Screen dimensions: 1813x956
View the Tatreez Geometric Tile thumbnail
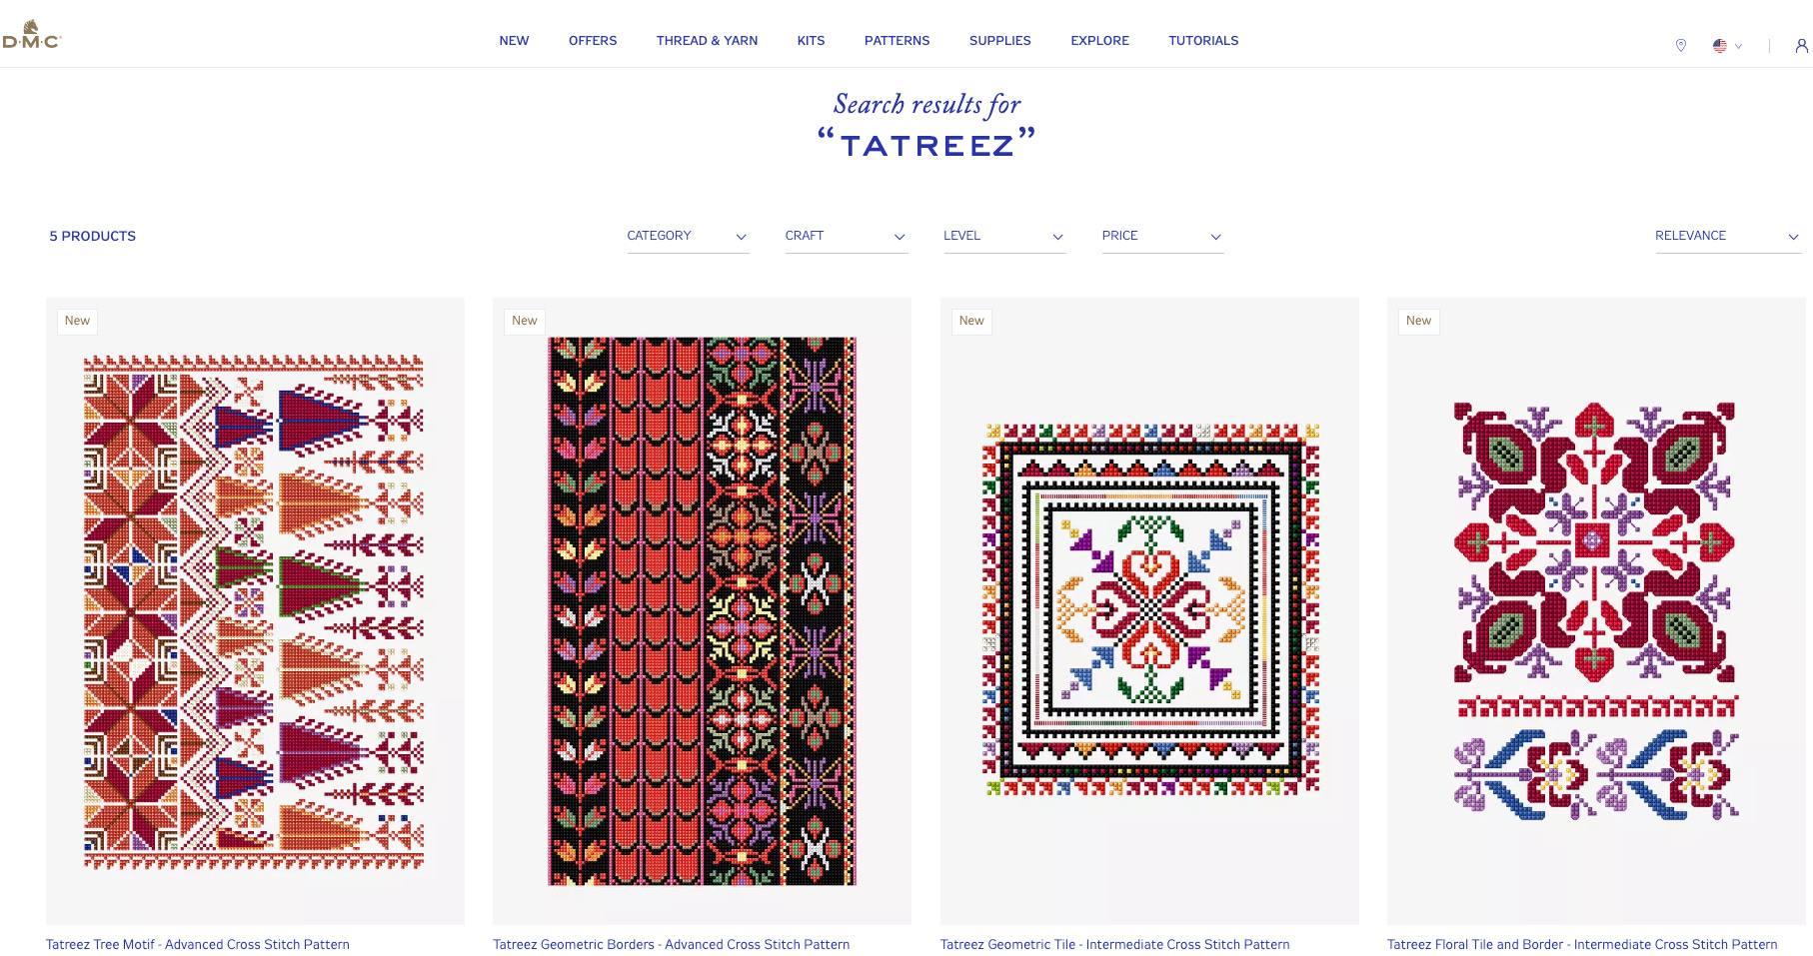pos(1149,610)
